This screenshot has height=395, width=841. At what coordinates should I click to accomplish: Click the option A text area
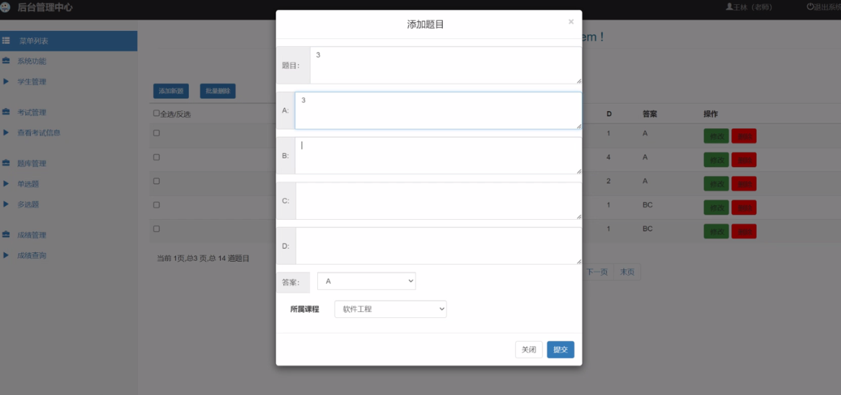coord(439,110)
